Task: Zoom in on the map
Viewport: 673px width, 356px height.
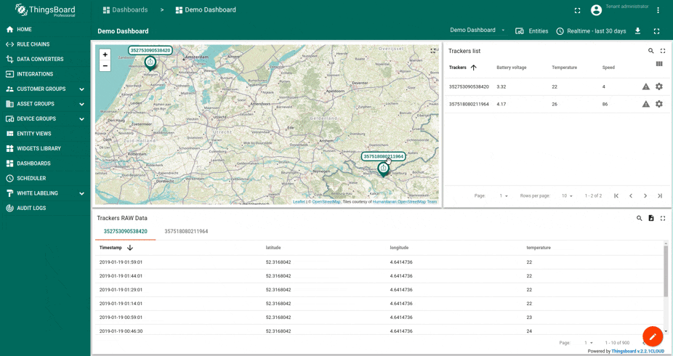Action: coord(105,54)
